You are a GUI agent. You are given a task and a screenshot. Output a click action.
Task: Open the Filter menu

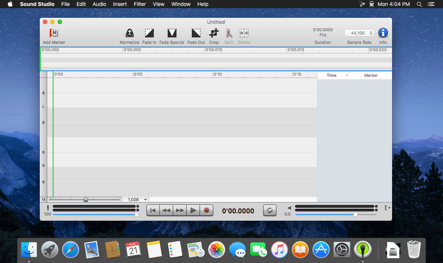140,4
